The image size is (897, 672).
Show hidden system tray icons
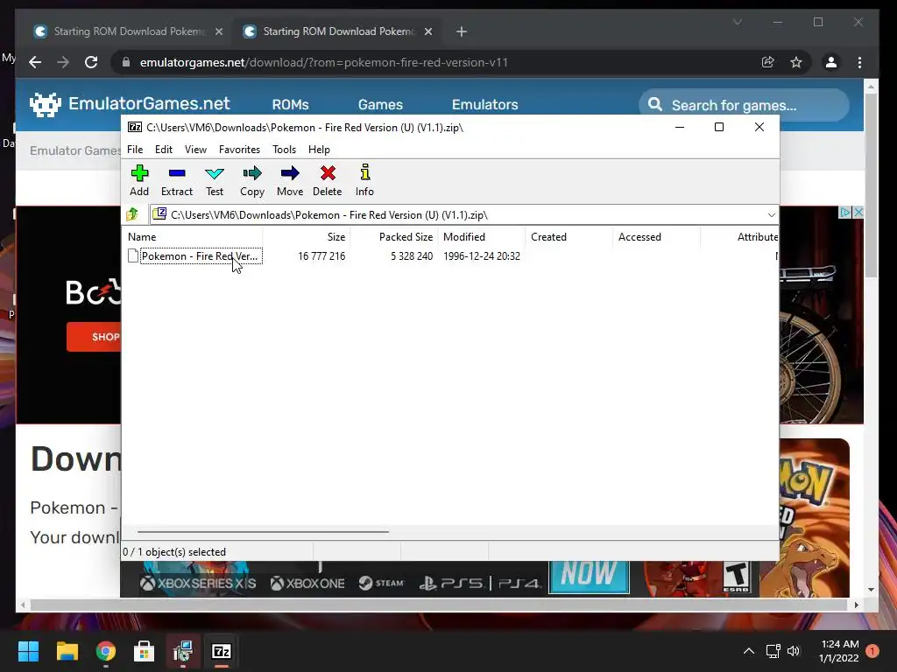point(749,651)
